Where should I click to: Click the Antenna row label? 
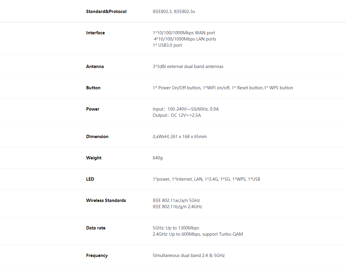[x=95, y=67]
